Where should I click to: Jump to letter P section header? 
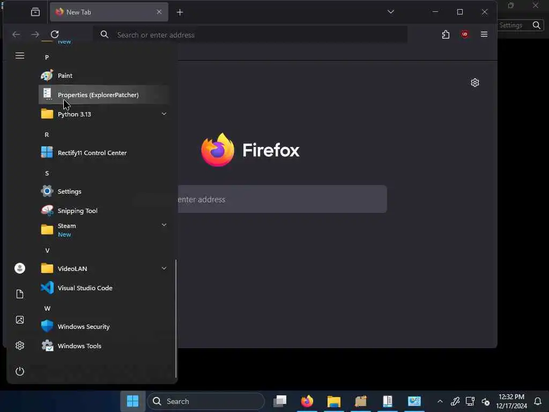coord(47,57)
